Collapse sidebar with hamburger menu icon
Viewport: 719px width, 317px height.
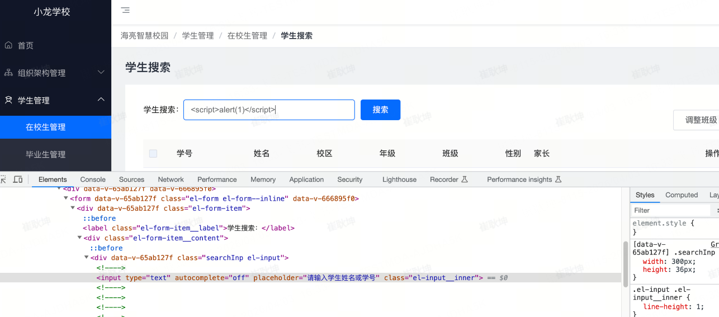coord(125,10)
